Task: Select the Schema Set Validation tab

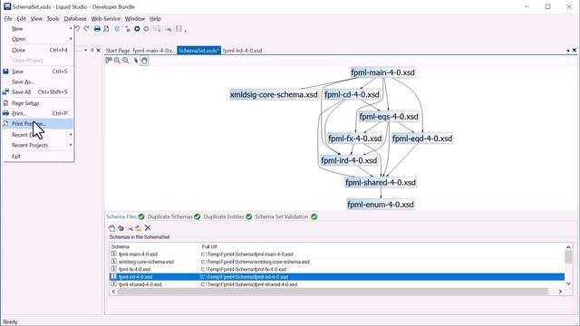Action: (281, 216)
